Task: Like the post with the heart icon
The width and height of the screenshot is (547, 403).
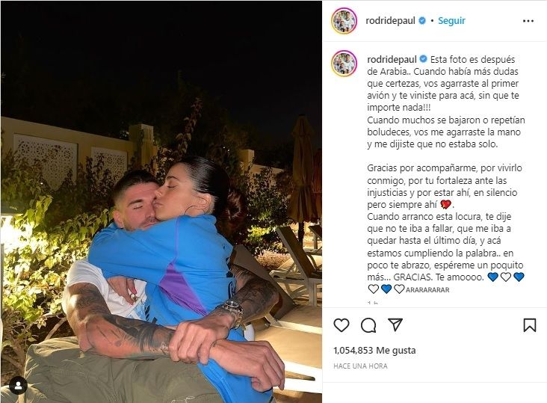Action: (342, 325)
